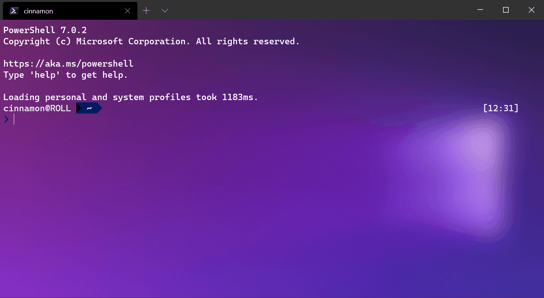Click the PowerShell icon on the cinnamon tab

13,11
